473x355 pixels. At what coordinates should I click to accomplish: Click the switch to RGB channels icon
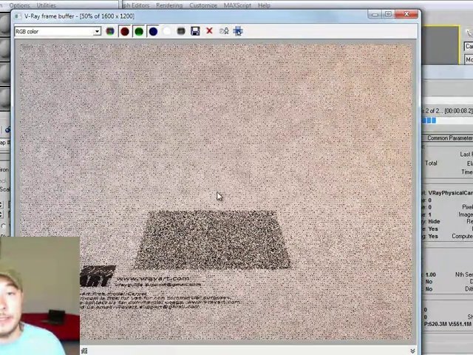click(110, 31)
